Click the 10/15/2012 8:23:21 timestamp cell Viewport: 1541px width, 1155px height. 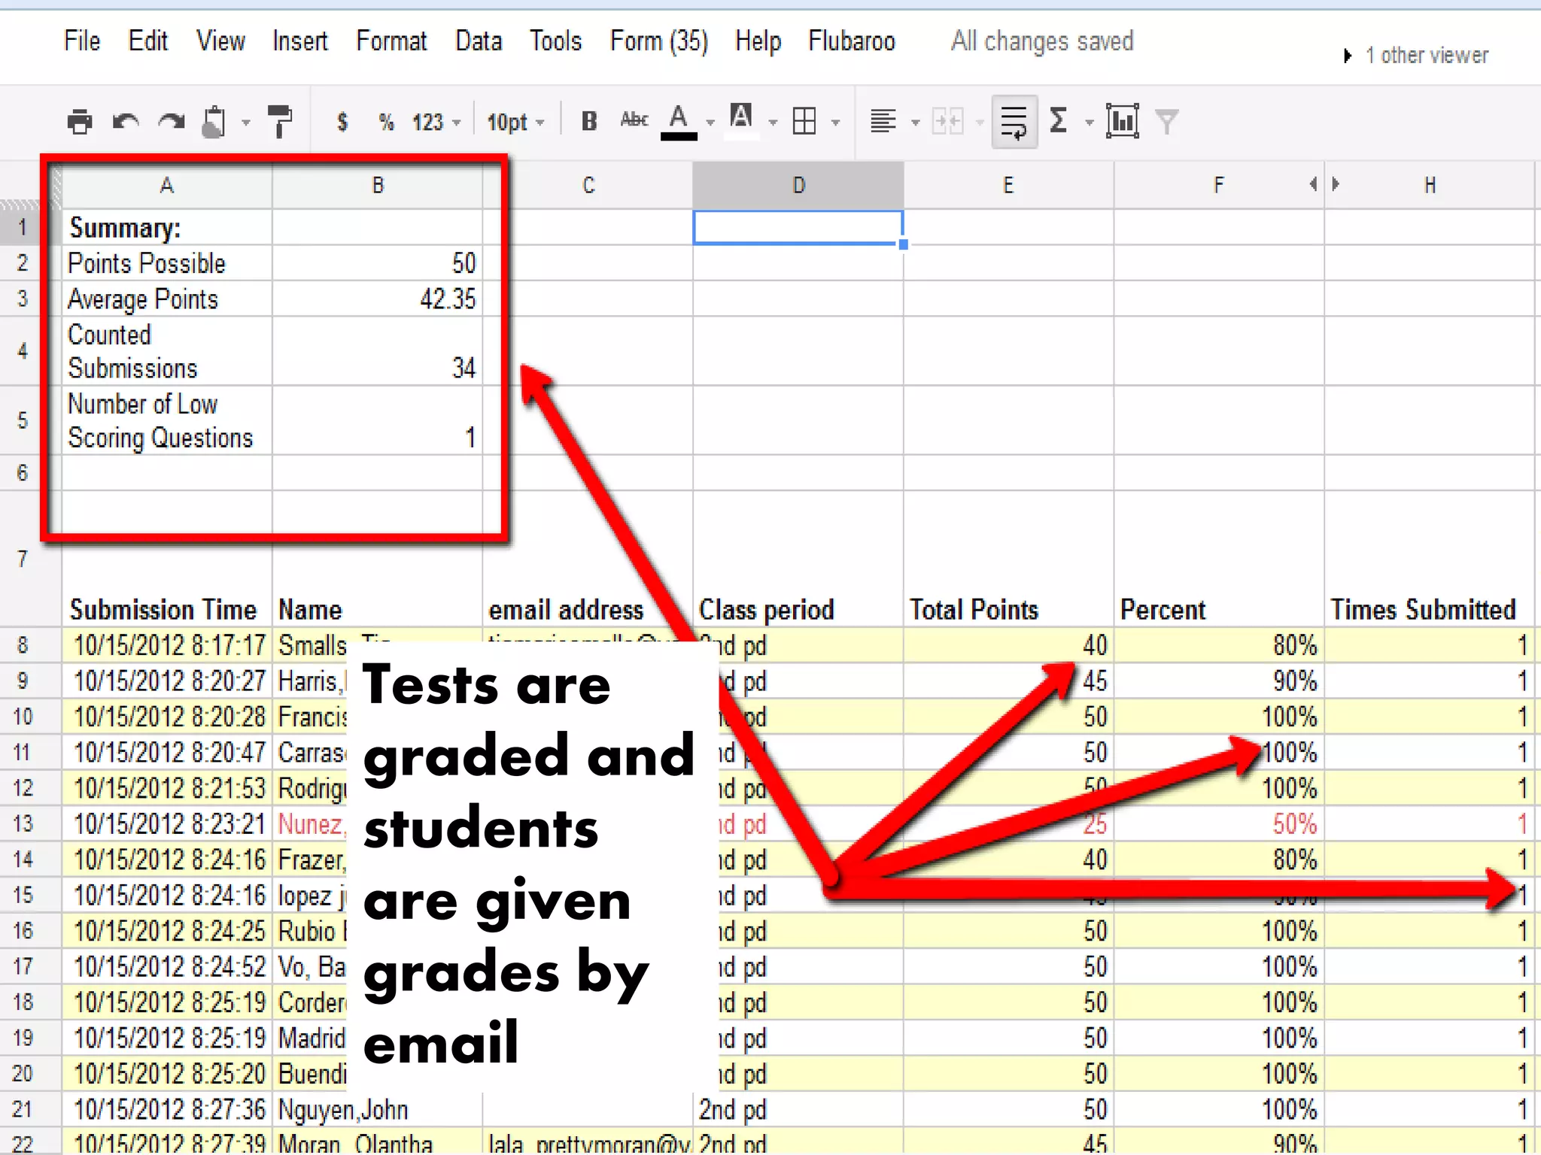click(167, 823)
